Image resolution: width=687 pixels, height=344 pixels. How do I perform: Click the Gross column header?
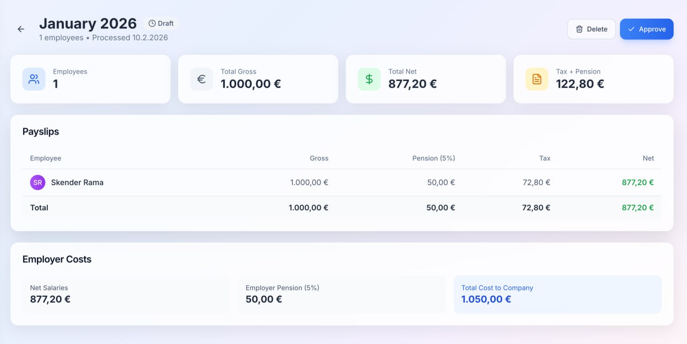click(319, 158)
